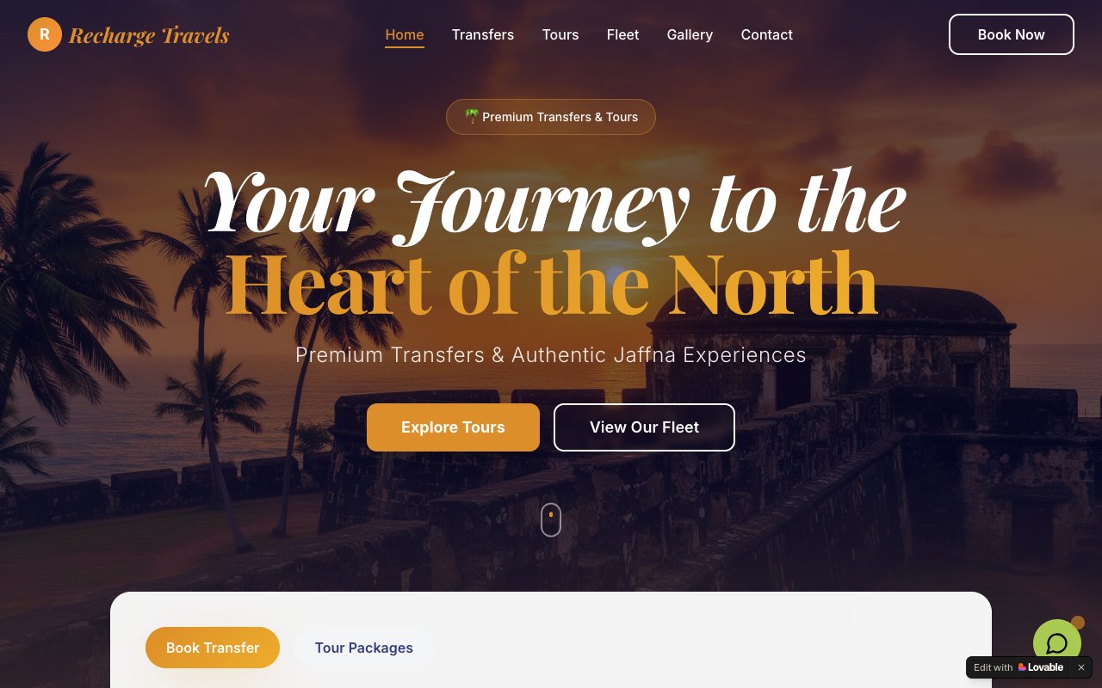Screen dimensions: 1102x688
Task: Click the Premium Transfers & Tours pill
Action: pos(551,117)
